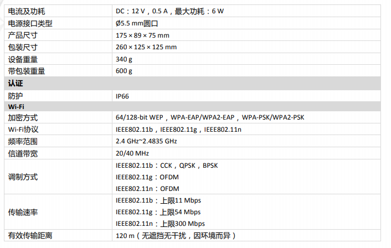The width and height of the screenshot is (391, 248).
Task: Click the 电流及功耗 row label
Action: [27, 12]
